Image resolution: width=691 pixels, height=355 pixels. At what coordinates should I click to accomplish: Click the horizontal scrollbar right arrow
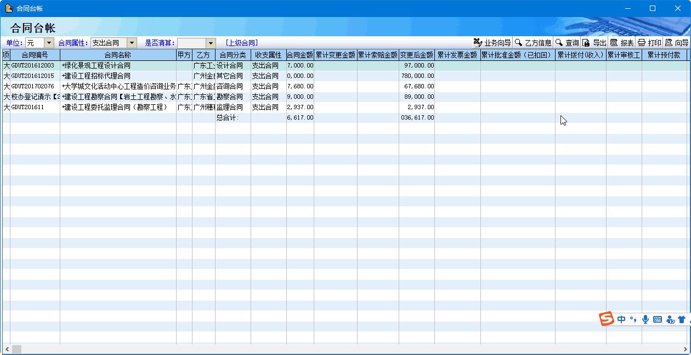tap(686, 349)
